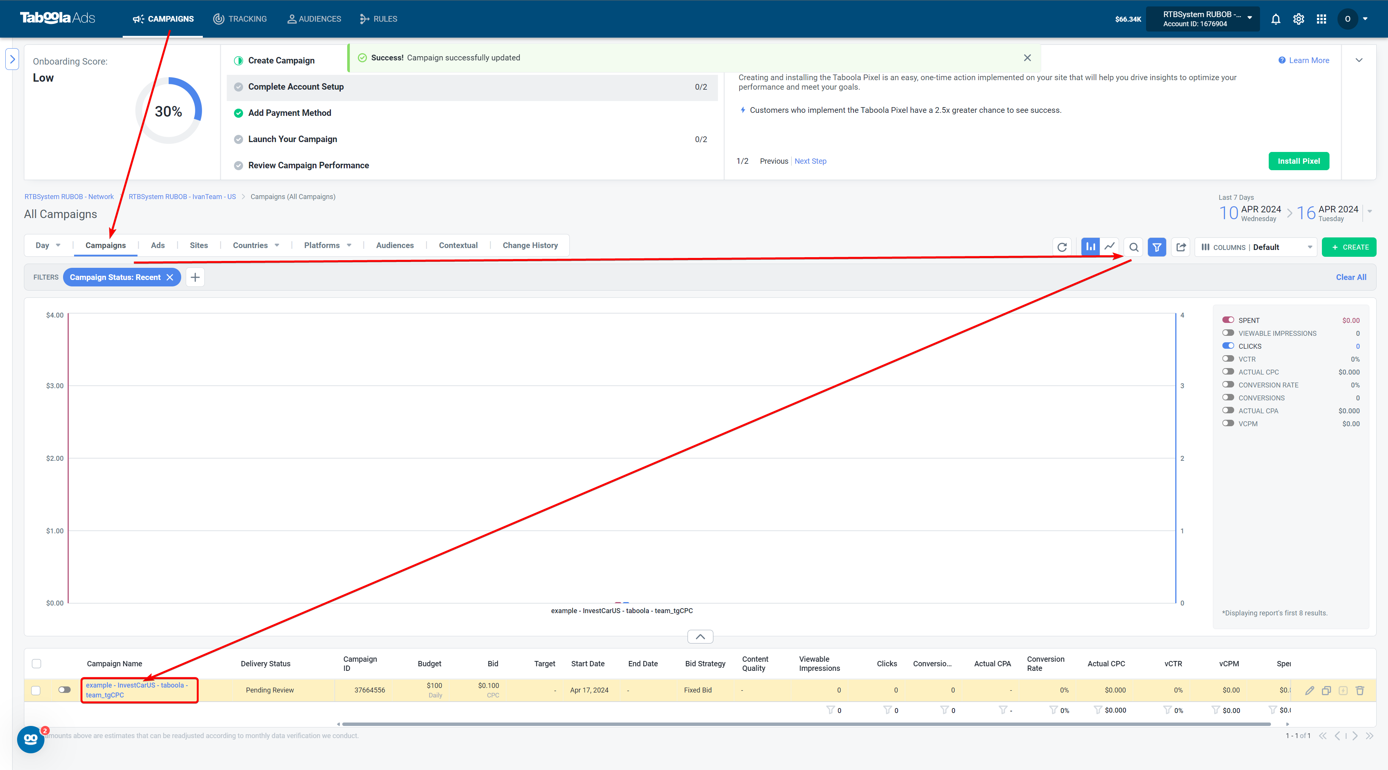The width and height of the screenshot is (1388, 770).
Task: Click the refresh report icon
Action: point(1062,247)
